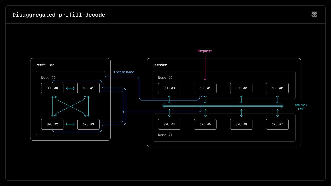Click Decoder GPU #1 box below Request
This screenshot has height=186, width=331.
tap(205, 88)
